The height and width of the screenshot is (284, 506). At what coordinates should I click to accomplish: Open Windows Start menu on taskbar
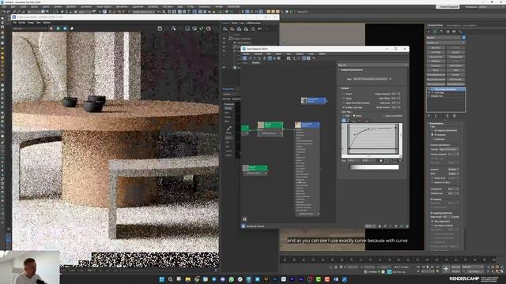coord(161,279)
